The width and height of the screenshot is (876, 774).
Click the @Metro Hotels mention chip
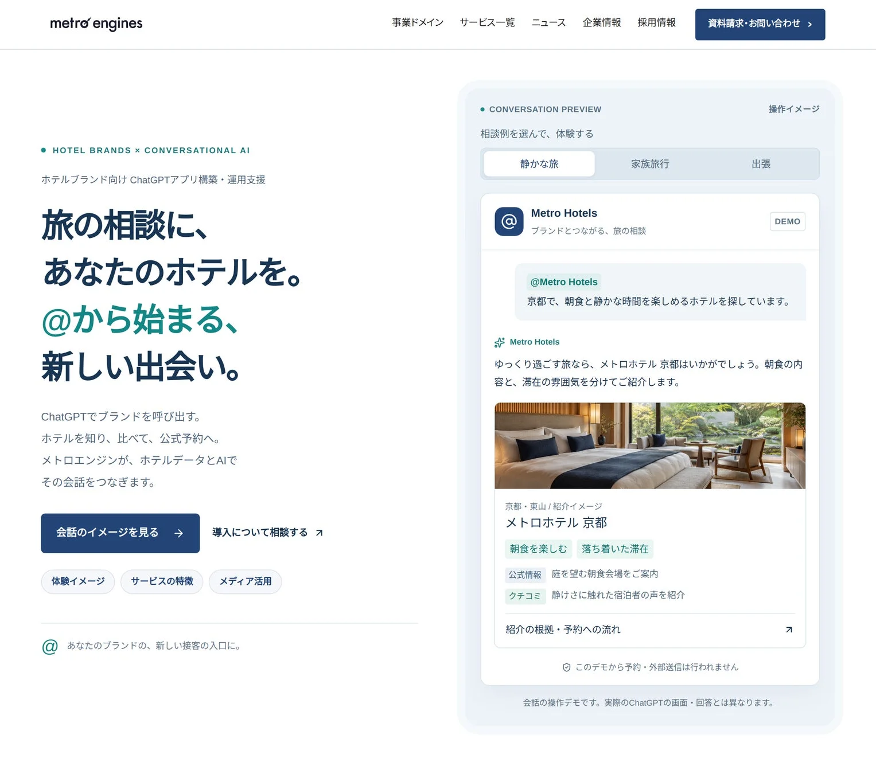point(564,282)
